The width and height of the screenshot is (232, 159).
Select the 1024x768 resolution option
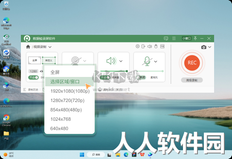[70, 119]
